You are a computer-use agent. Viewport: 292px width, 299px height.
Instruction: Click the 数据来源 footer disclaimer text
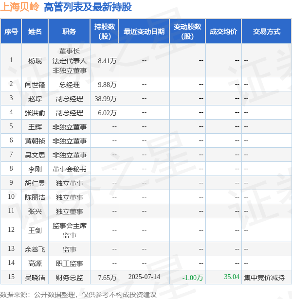(78, 295)
